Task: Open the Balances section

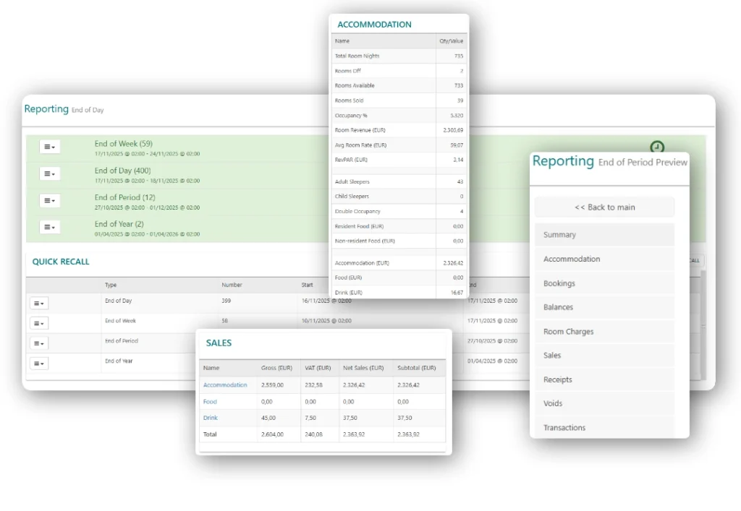Action: [604, 307]
